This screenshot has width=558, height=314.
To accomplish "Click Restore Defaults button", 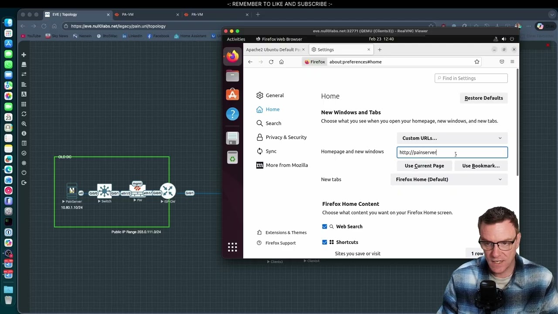I will (483, 98).
